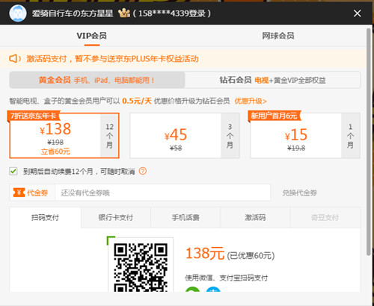Close the payment dialog
Image resolution: width=374 pixels, height=306 pixels.
tap(357, 13)
